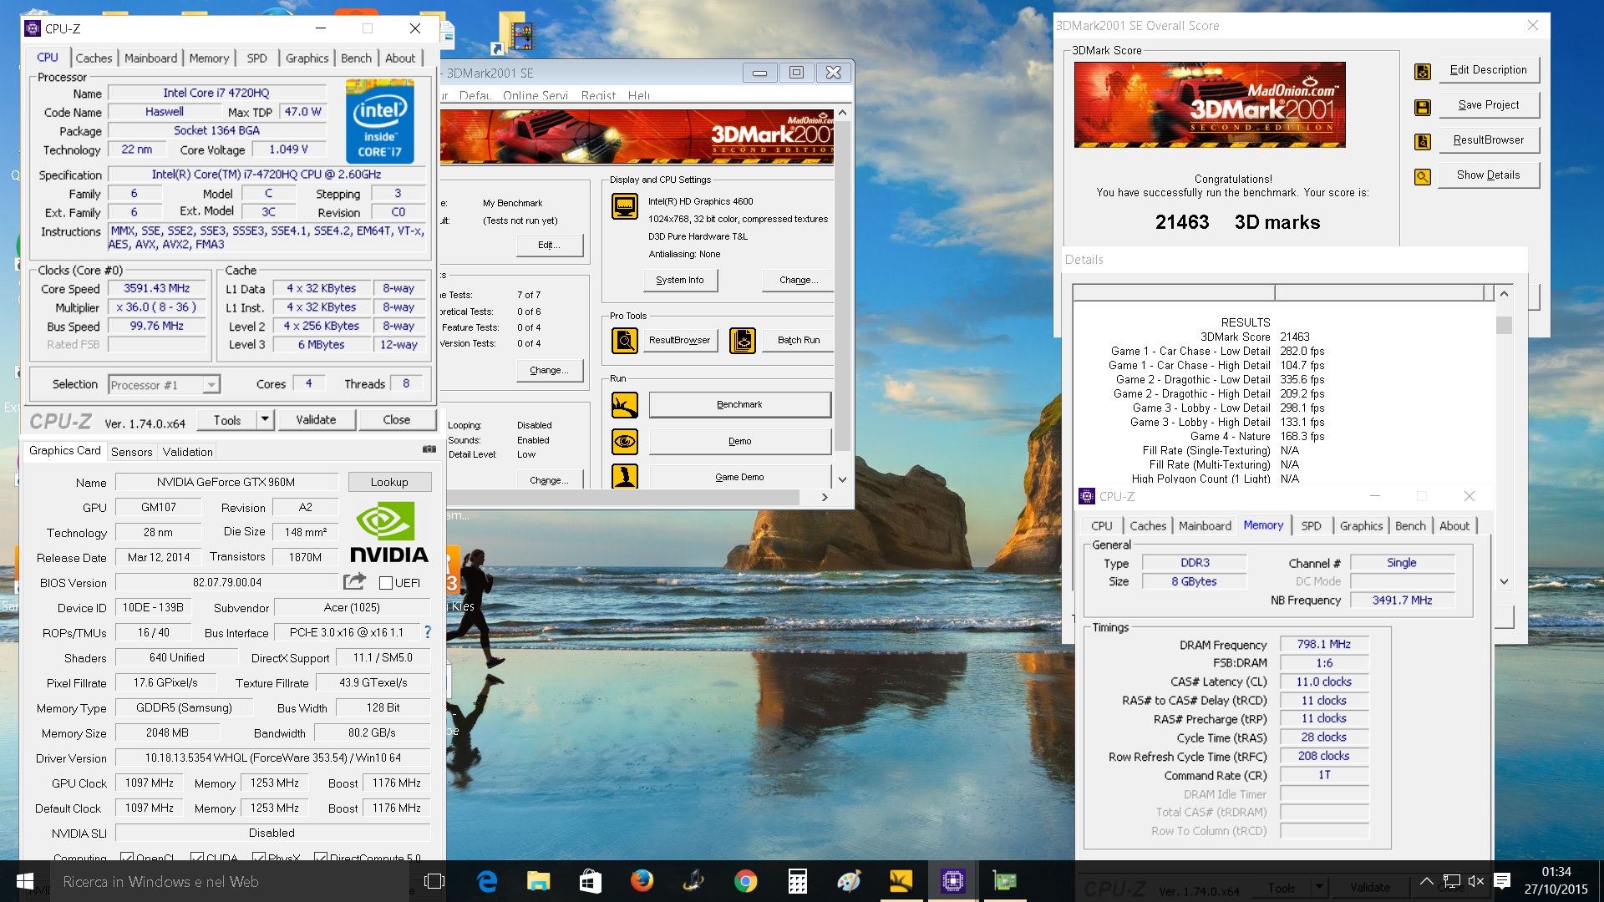This screenshot has width=1604, height=902.
Task: Click the NVIDIA logo in GPU-Z
Action: tap(388, 532)
